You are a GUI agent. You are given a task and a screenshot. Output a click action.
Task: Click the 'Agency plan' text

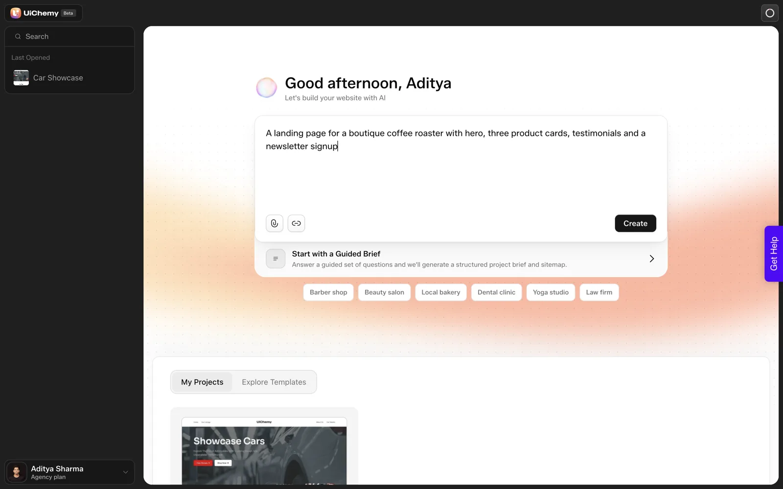48,477
